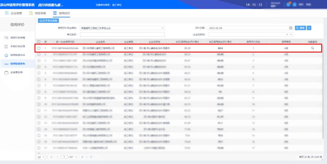
Task: Click the user avatar icon in header
Action: (x=294, y=4)
